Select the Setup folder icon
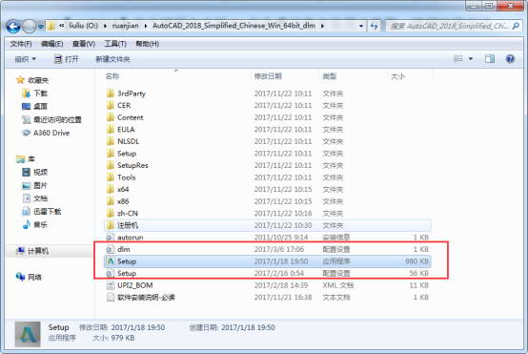The width and height of the screenshot is (528, 354). coord(111,154)
